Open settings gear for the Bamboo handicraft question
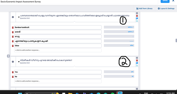Viewport: 177px width, 94px height. click(137, 13)
